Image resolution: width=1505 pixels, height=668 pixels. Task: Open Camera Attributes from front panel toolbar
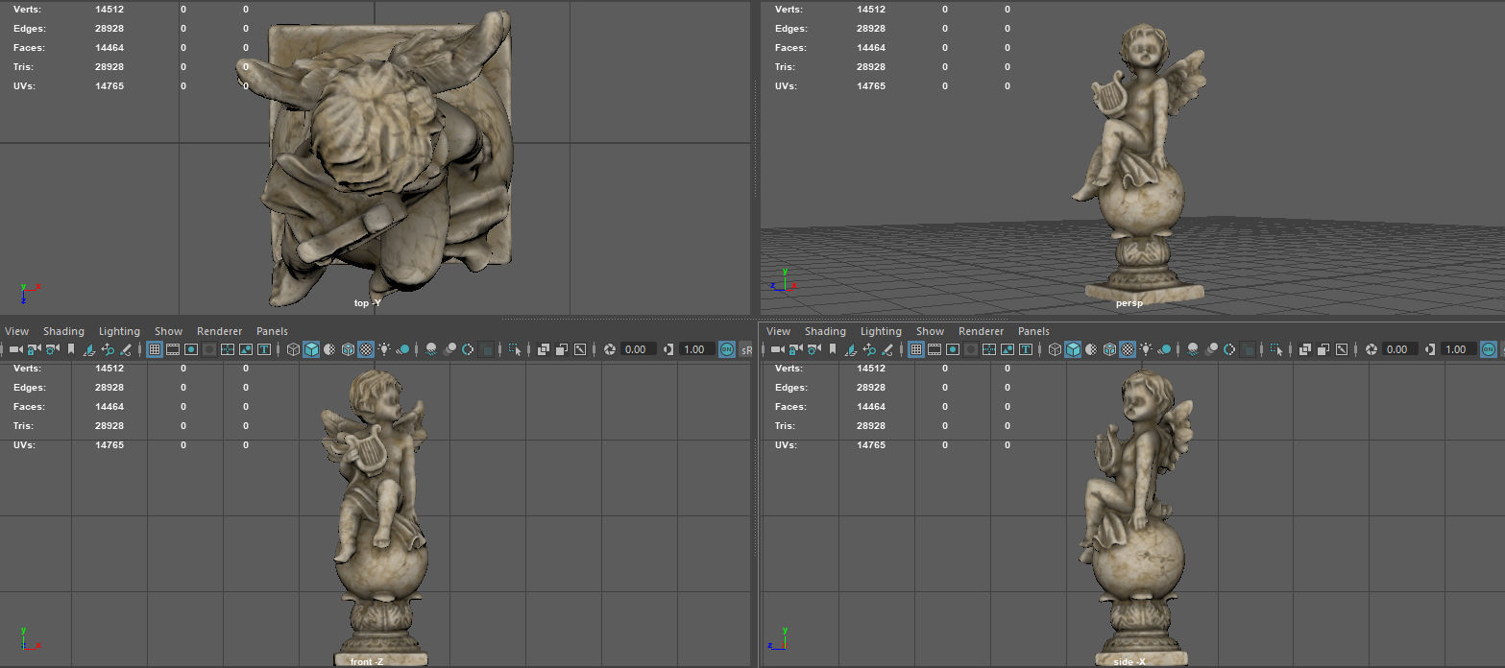point(52,349)
